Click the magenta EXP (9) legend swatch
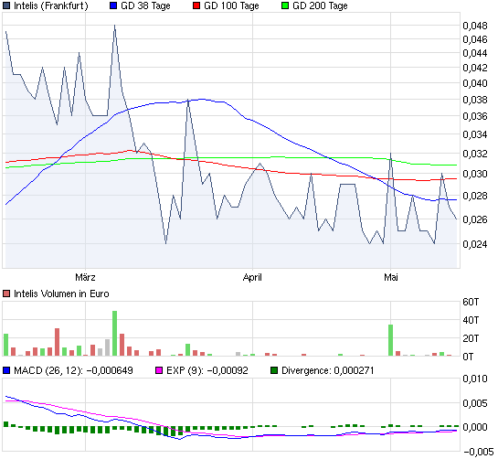498x459 pixels. coord(159,370)
